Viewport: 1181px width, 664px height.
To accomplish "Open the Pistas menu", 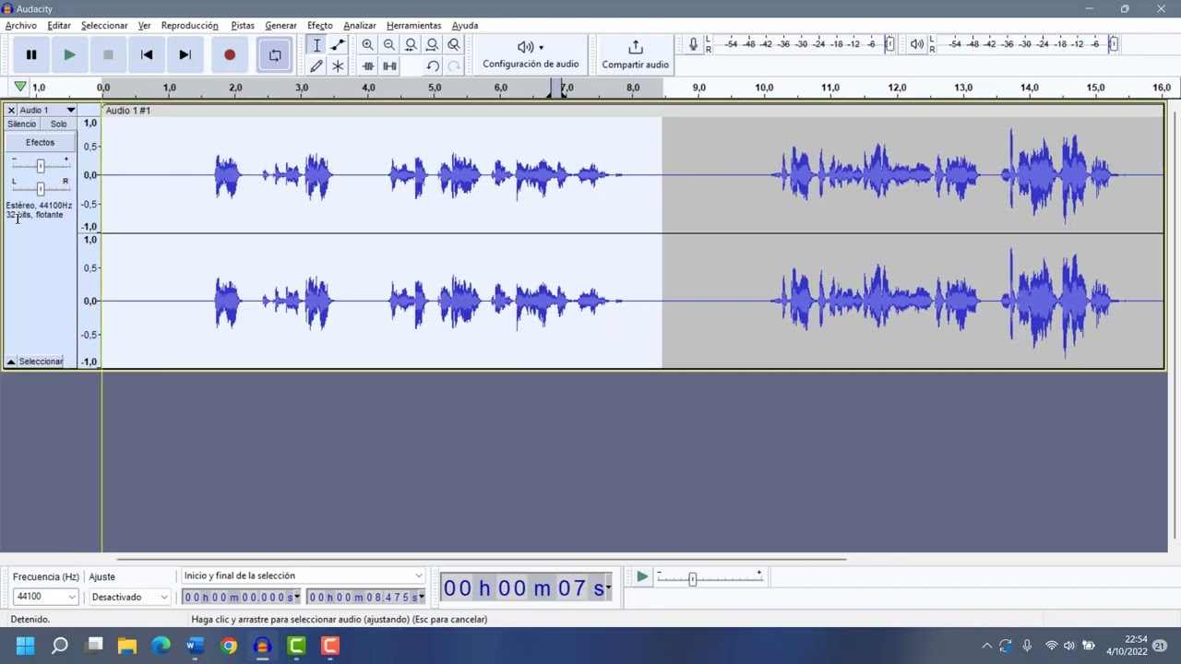I will [243, 26].
